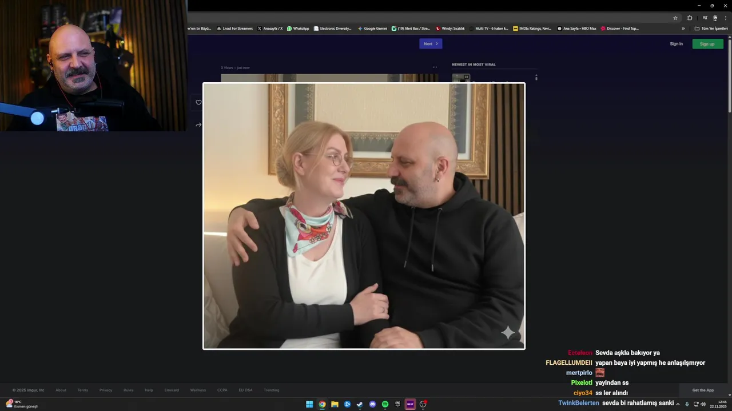Screen dimensions: 732x411
Task: Click the blue round app icon beside File Explorer
Action: tap(347, 404)
